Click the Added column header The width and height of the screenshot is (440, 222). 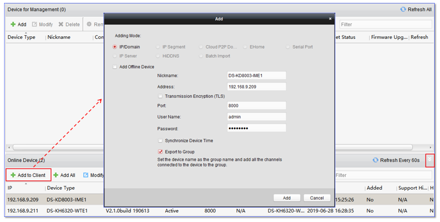click(x=374, y=188)
